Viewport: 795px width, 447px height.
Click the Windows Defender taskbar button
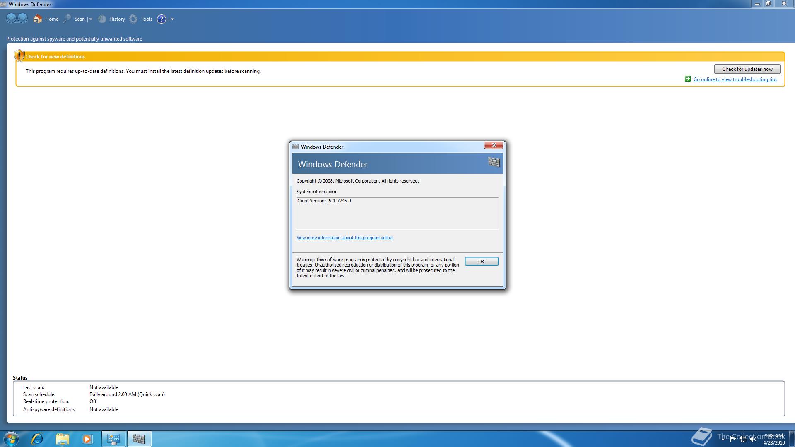pyautogui.click(x=139, y=439)
